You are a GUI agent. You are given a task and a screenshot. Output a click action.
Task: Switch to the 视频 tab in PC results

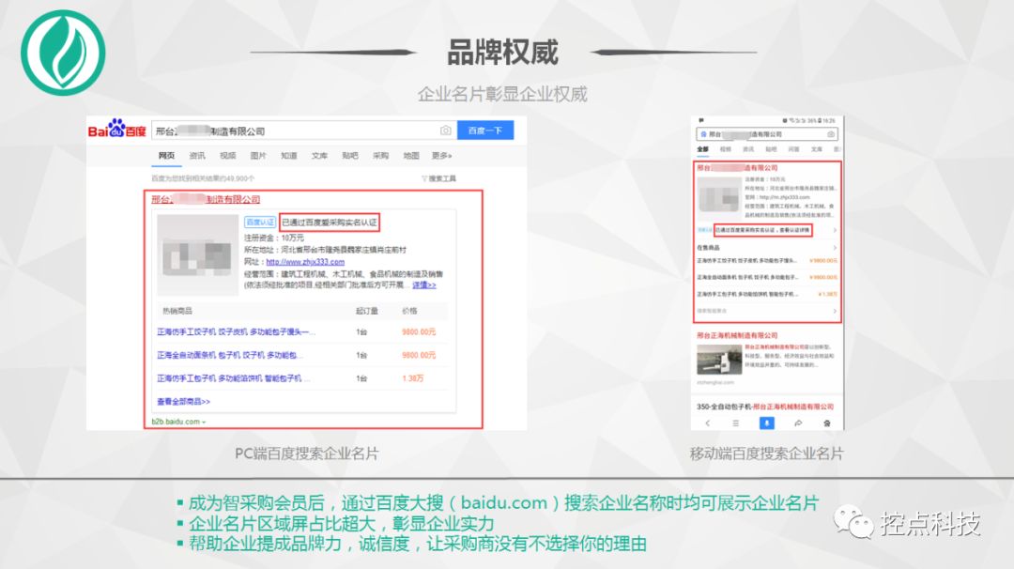(x=227, y=156)
